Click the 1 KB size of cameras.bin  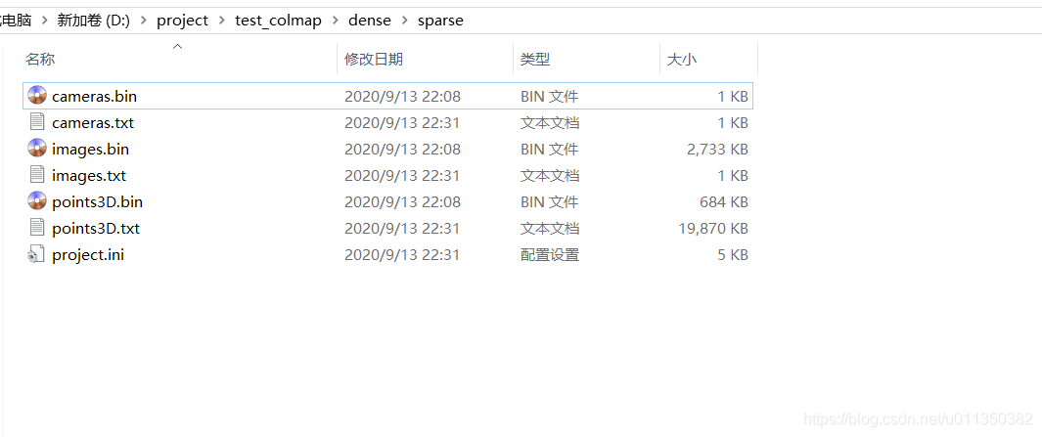coord(733,97)
